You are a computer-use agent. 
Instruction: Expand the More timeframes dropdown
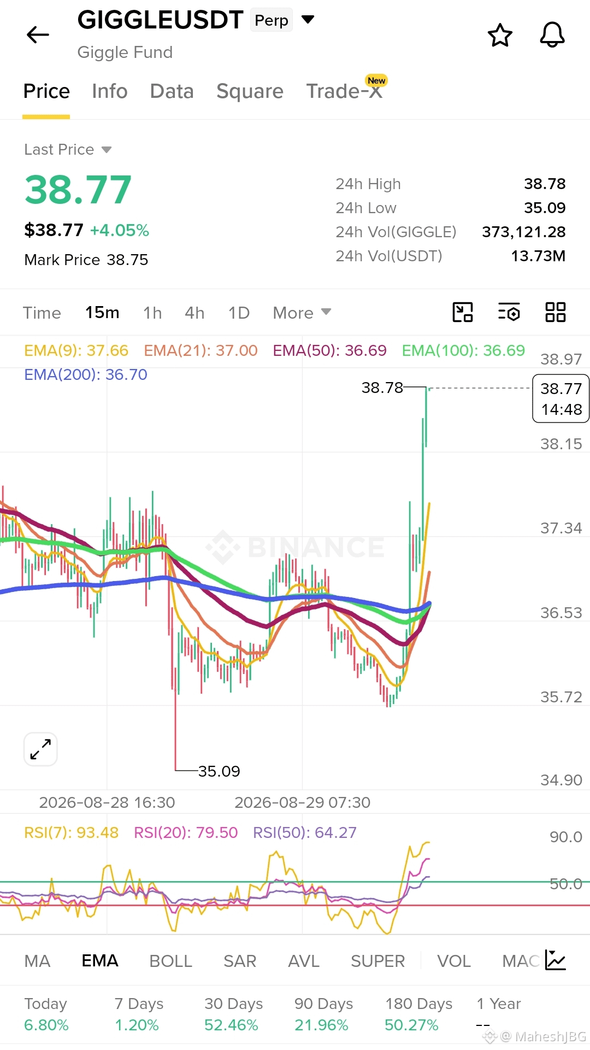click(302, 313)
